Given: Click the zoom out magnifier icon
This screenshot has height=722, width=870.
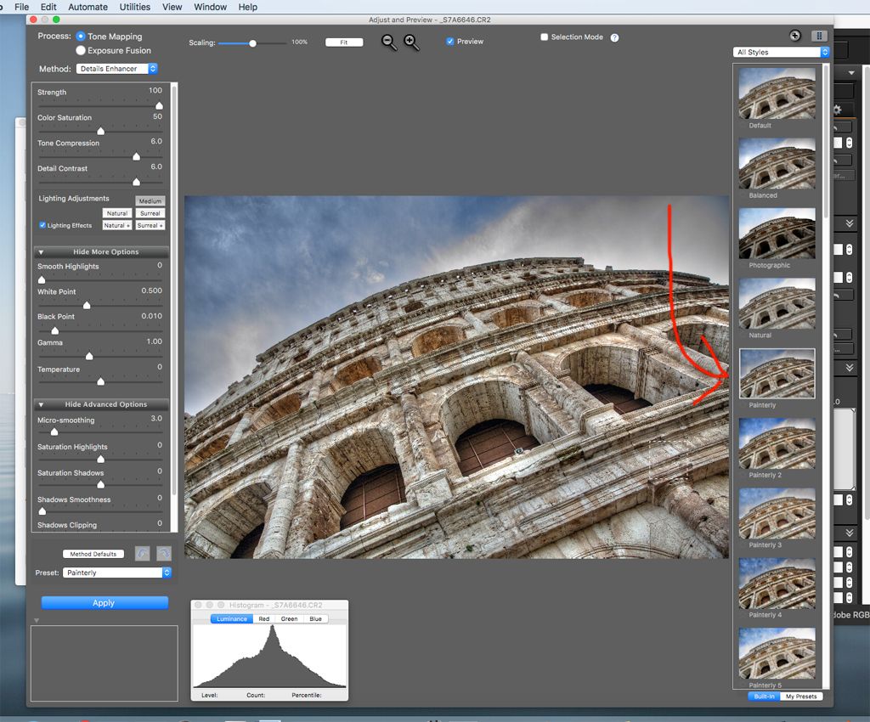Looking at the screenshot, I should point(388,42).
